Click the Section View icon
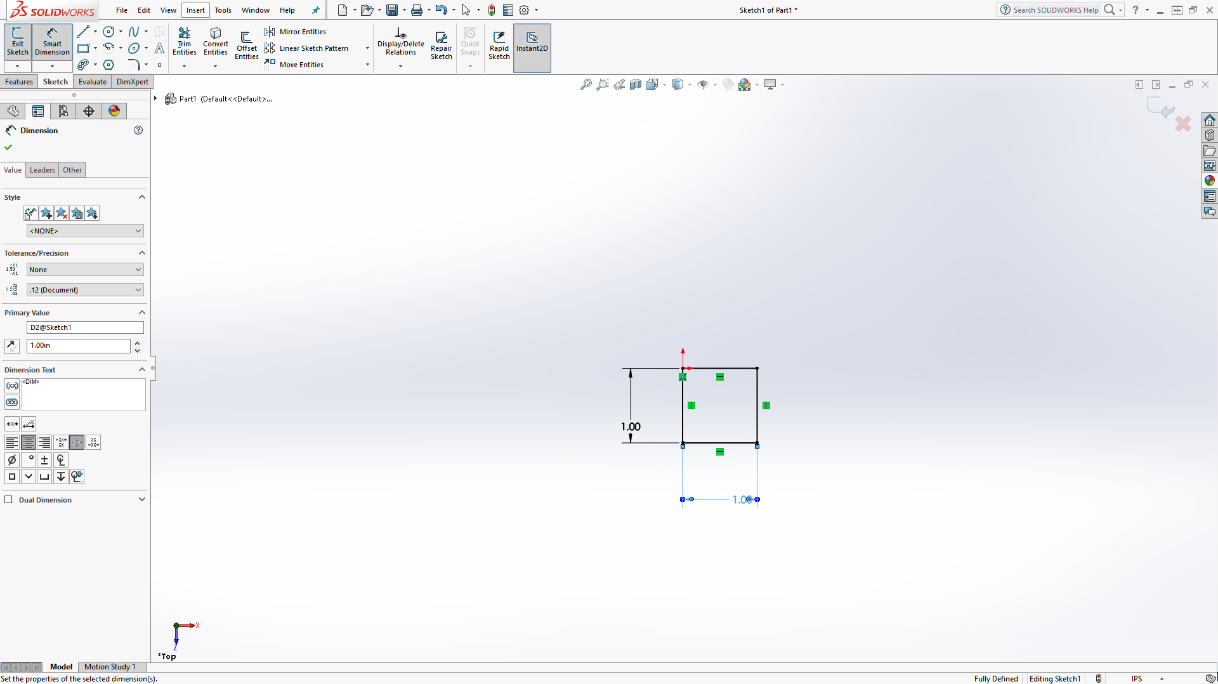The width and height of the screenshot is (1218, 684). (x=636, y=84)
